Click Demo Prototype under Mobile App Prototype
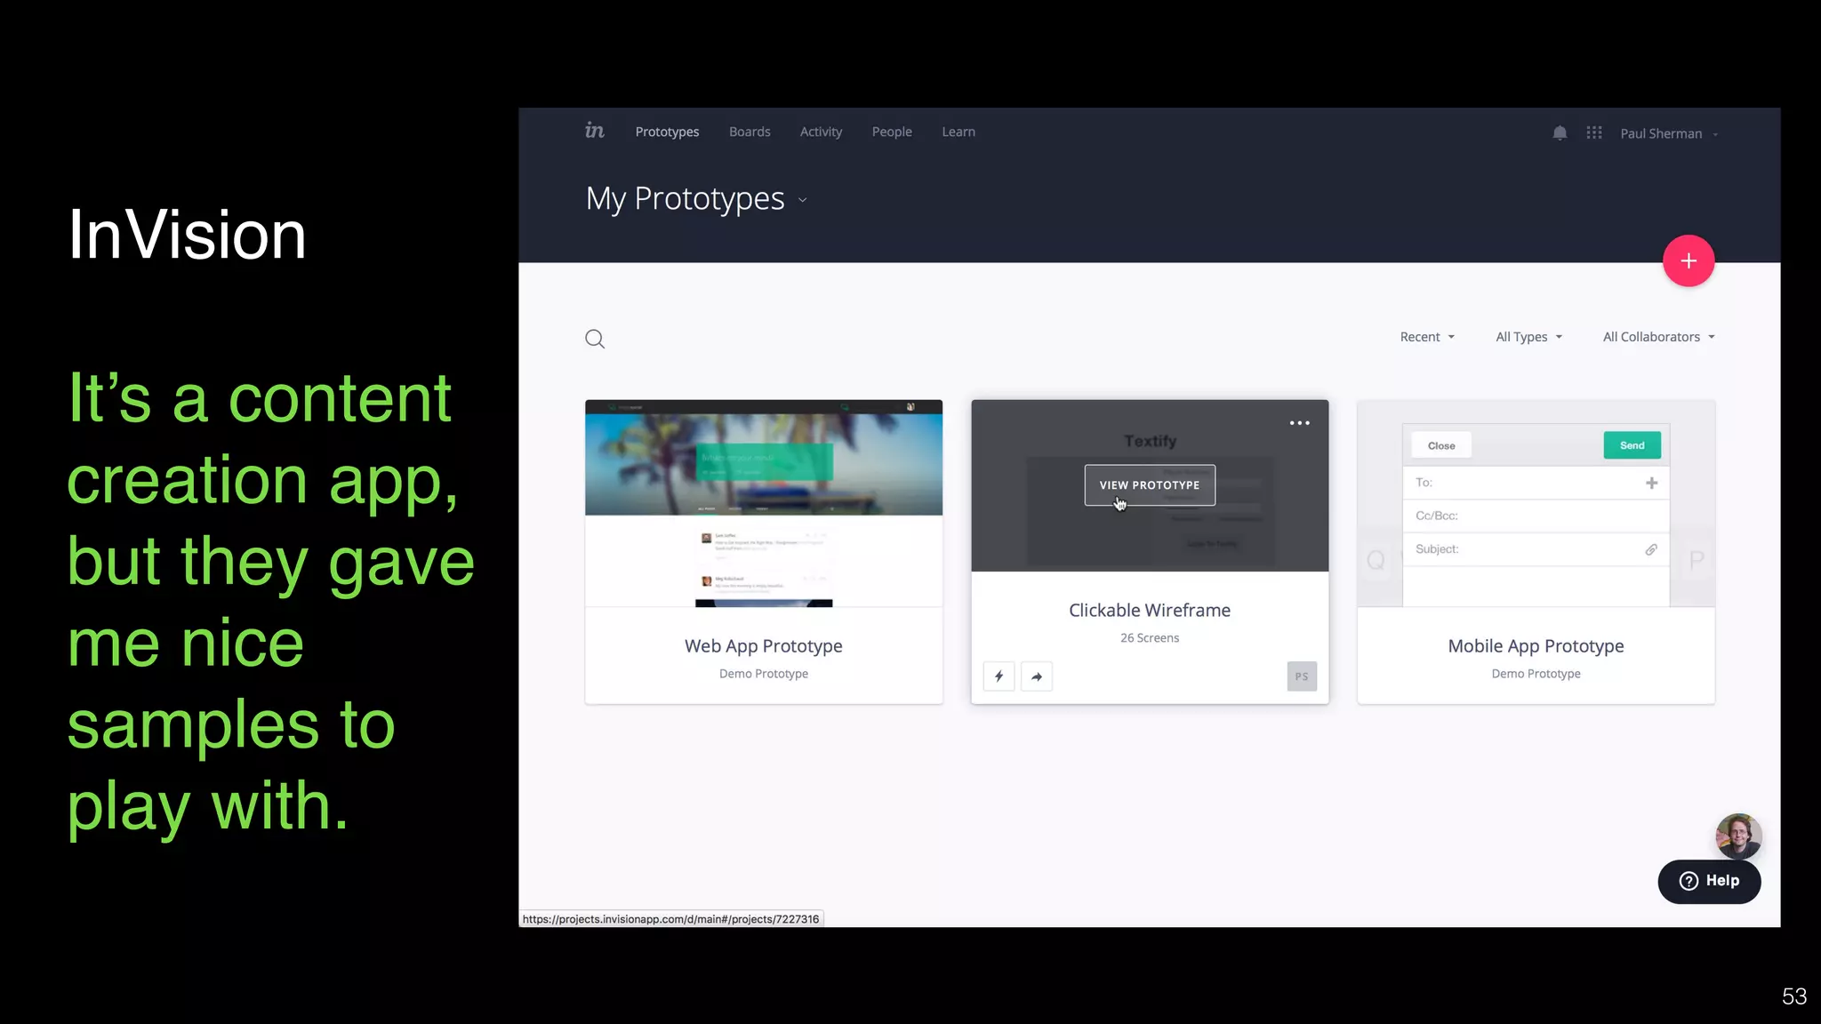Image resolution: width=1821 pixels, height=1024 pixels. pyautogui.click(x=1536, y=674)
